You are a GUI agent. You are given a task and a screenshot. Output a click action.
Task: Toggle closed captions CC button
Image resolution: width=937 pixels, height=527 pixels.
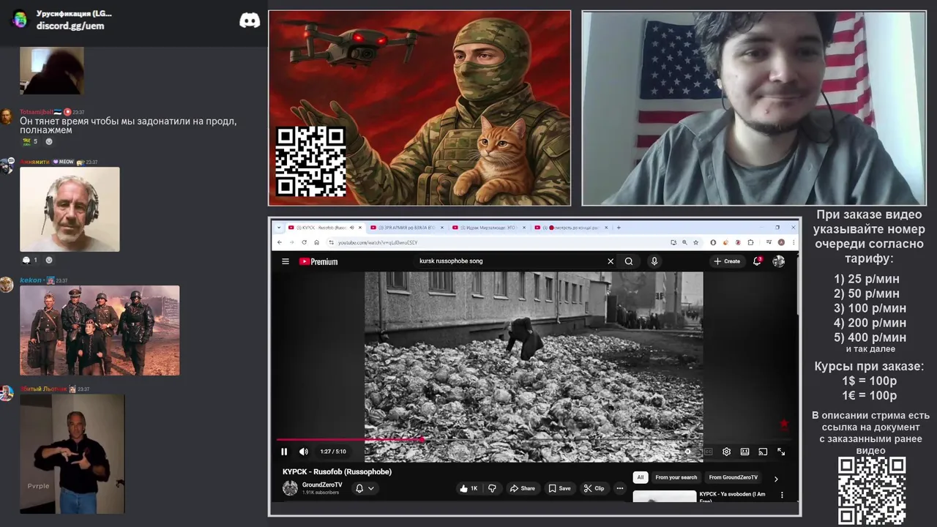(708, 452)
